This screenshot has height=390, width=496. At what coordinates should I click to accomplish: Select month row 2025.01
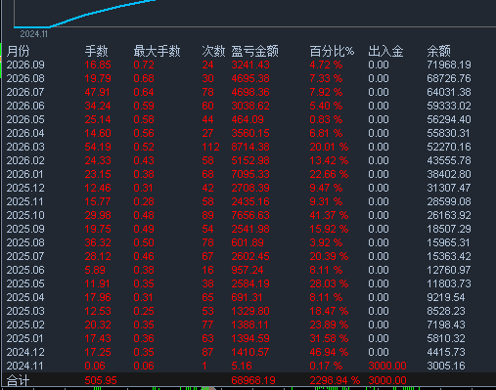coord(248,338)
